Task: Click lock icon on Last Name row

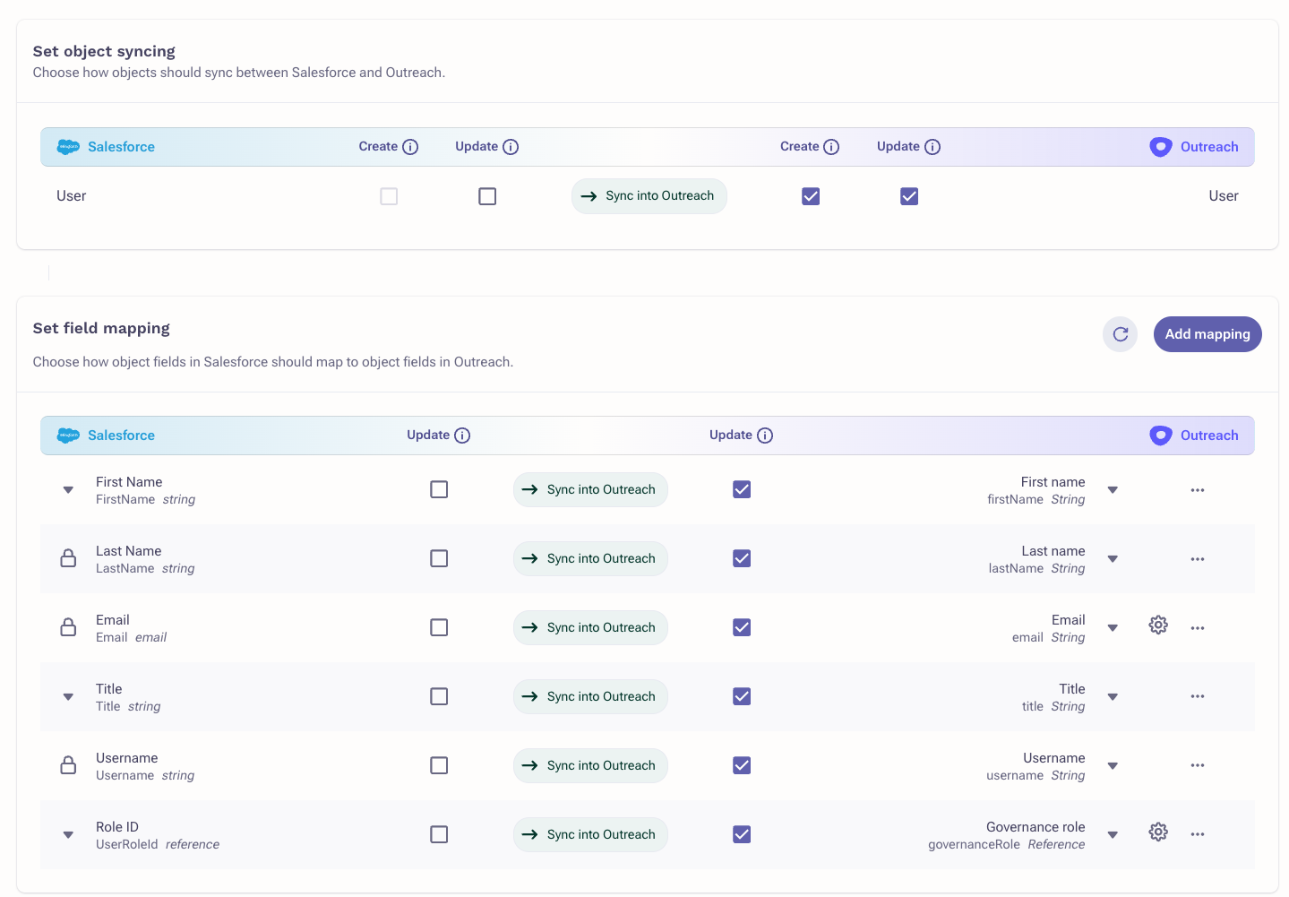Action: coord(68,558)
